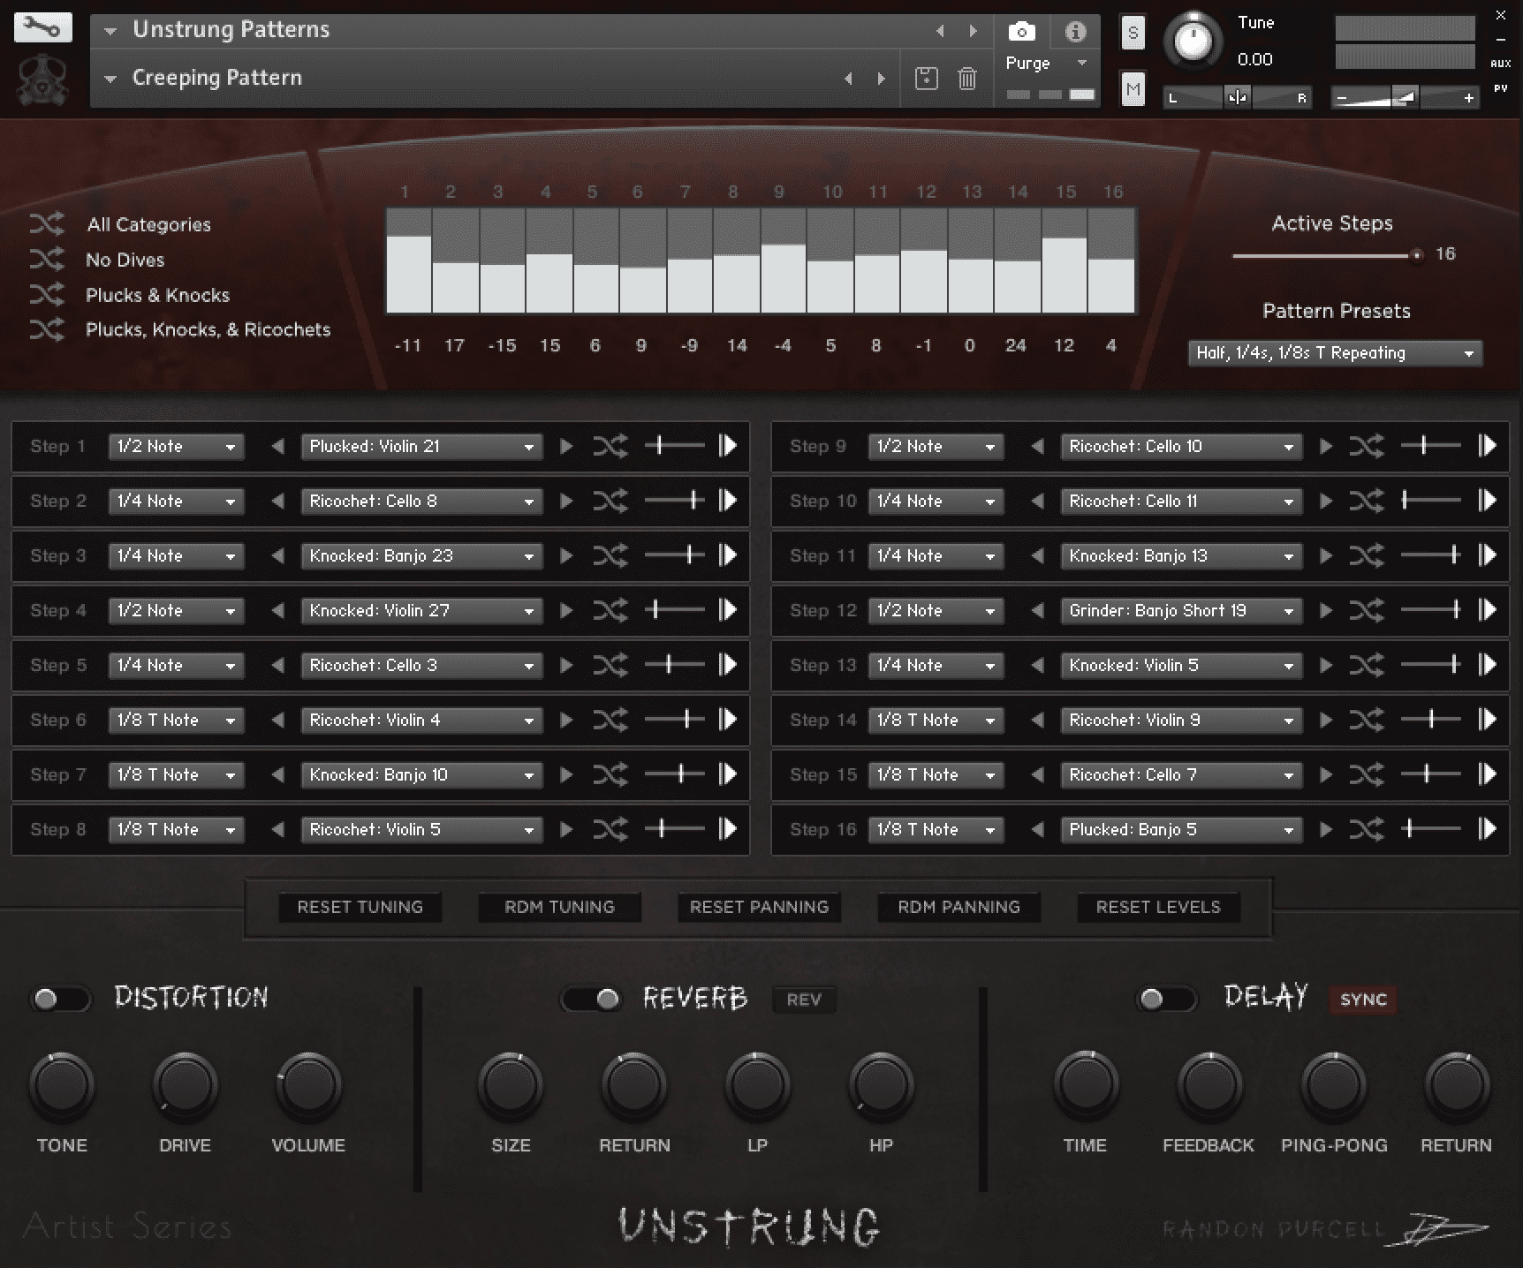Randomize the sample for Step 9

tap(1367, 446)
